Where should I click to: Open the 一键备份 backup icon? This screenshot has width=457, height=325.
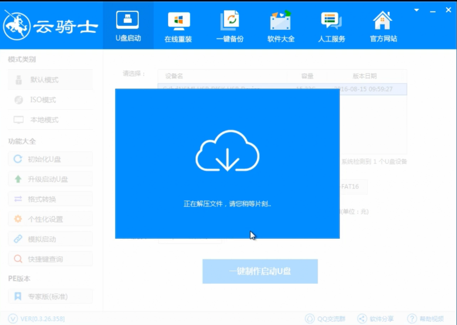pos(230,27)
